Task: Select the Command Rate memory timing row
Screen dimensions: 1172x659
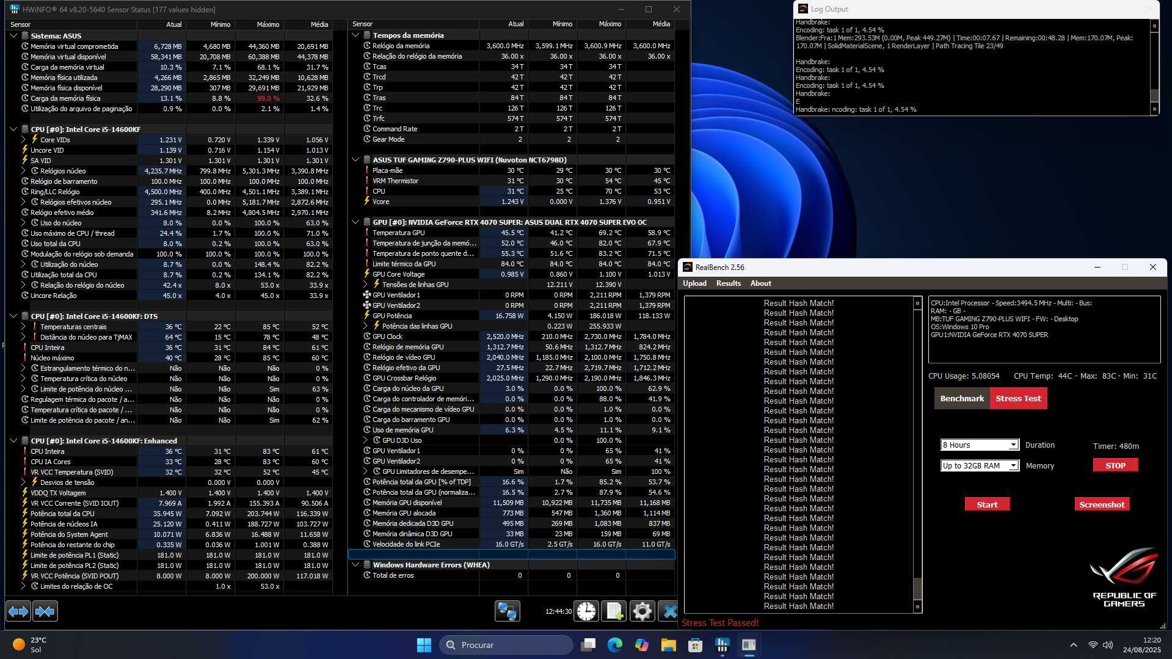Action: (511, 129)
